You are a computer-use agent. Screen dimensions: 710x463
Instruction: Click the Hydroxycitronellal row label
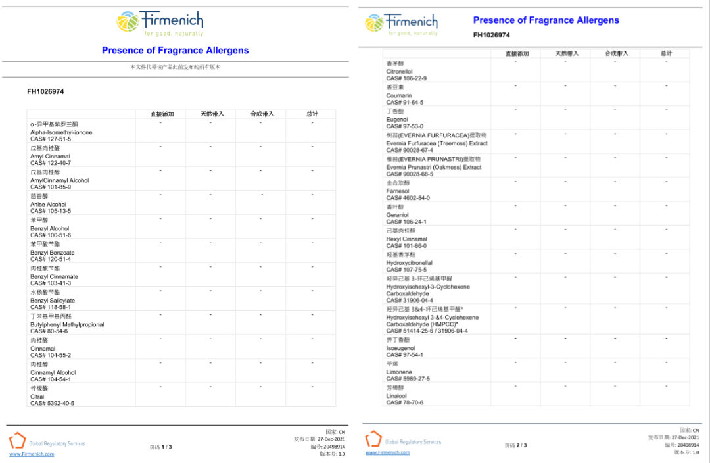[409, 263]
